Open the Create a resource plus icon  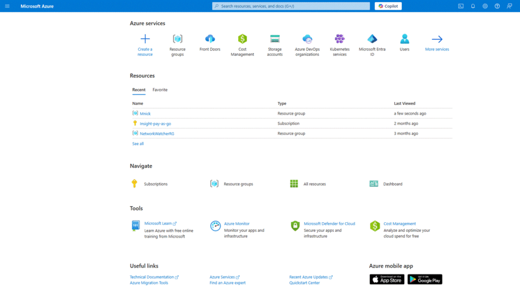coord(145,39)
